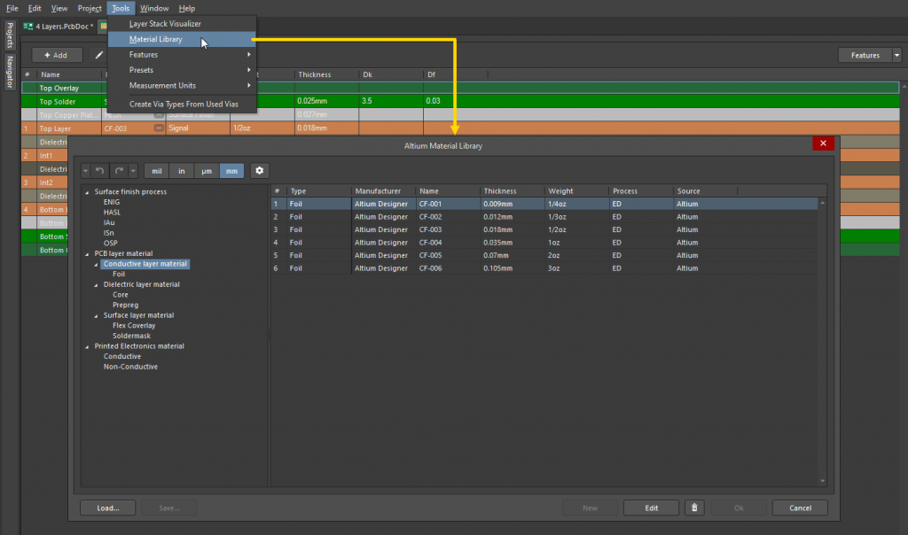The height and width of the screenshot is (535, 908).
Task: Click the undo arrow in Material Library toolbar
Action: click(99, 171)
